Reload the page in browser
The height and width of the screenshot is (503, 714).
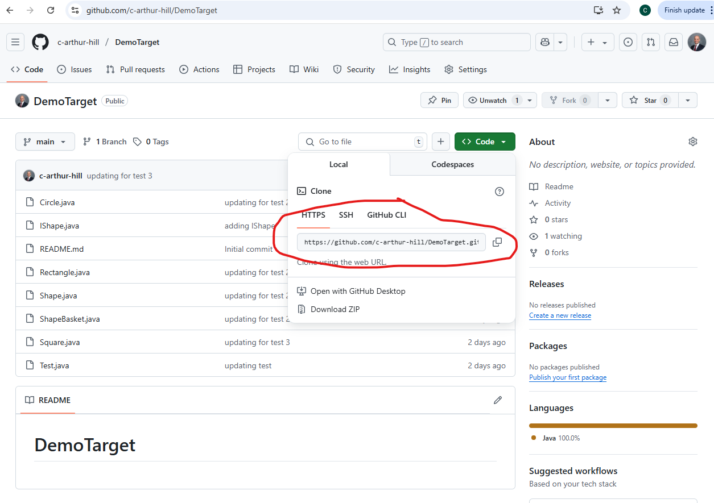coord(51,10)
